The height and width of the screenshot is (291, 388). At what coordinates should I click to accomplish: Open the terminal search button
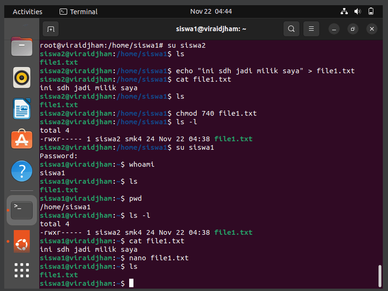pos(291,29)
